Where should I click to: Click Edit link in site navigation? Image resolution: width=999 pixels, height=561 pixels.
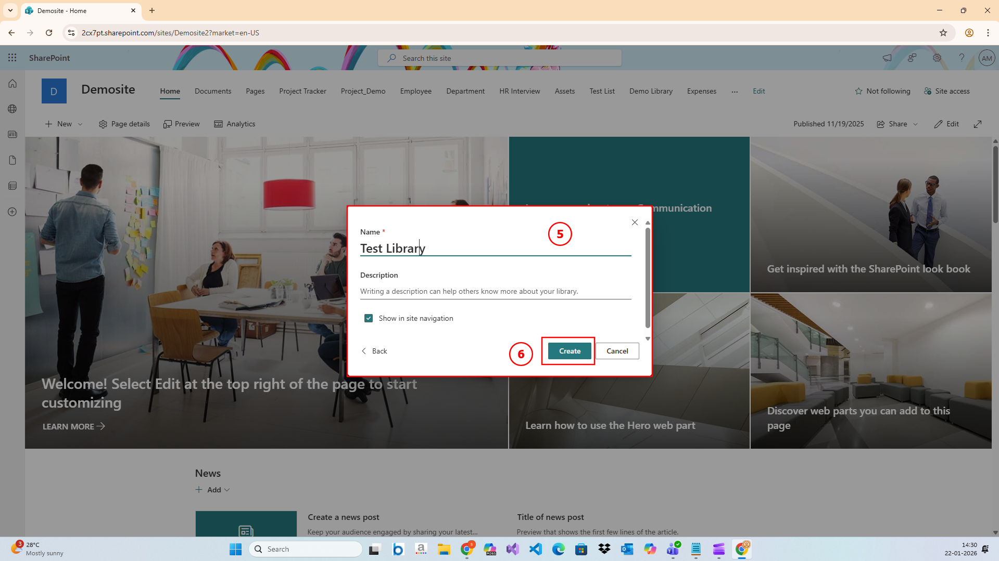pos(758,91)
